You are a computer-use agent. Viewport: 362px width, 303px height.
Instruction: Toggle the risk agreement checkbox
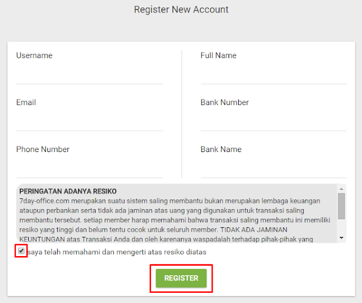21,251
